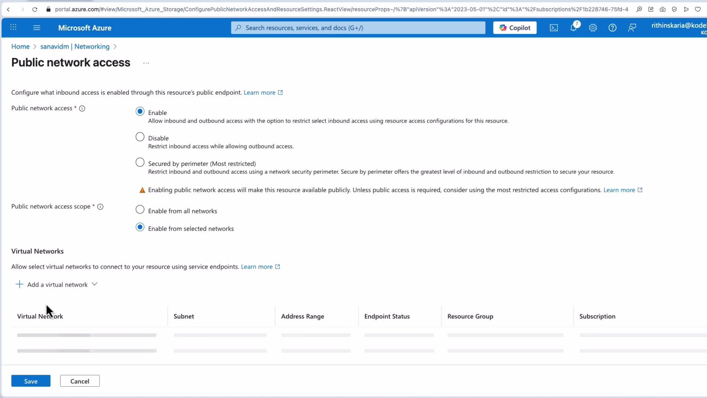Open portal settings gear

click(x=593, y=28)
